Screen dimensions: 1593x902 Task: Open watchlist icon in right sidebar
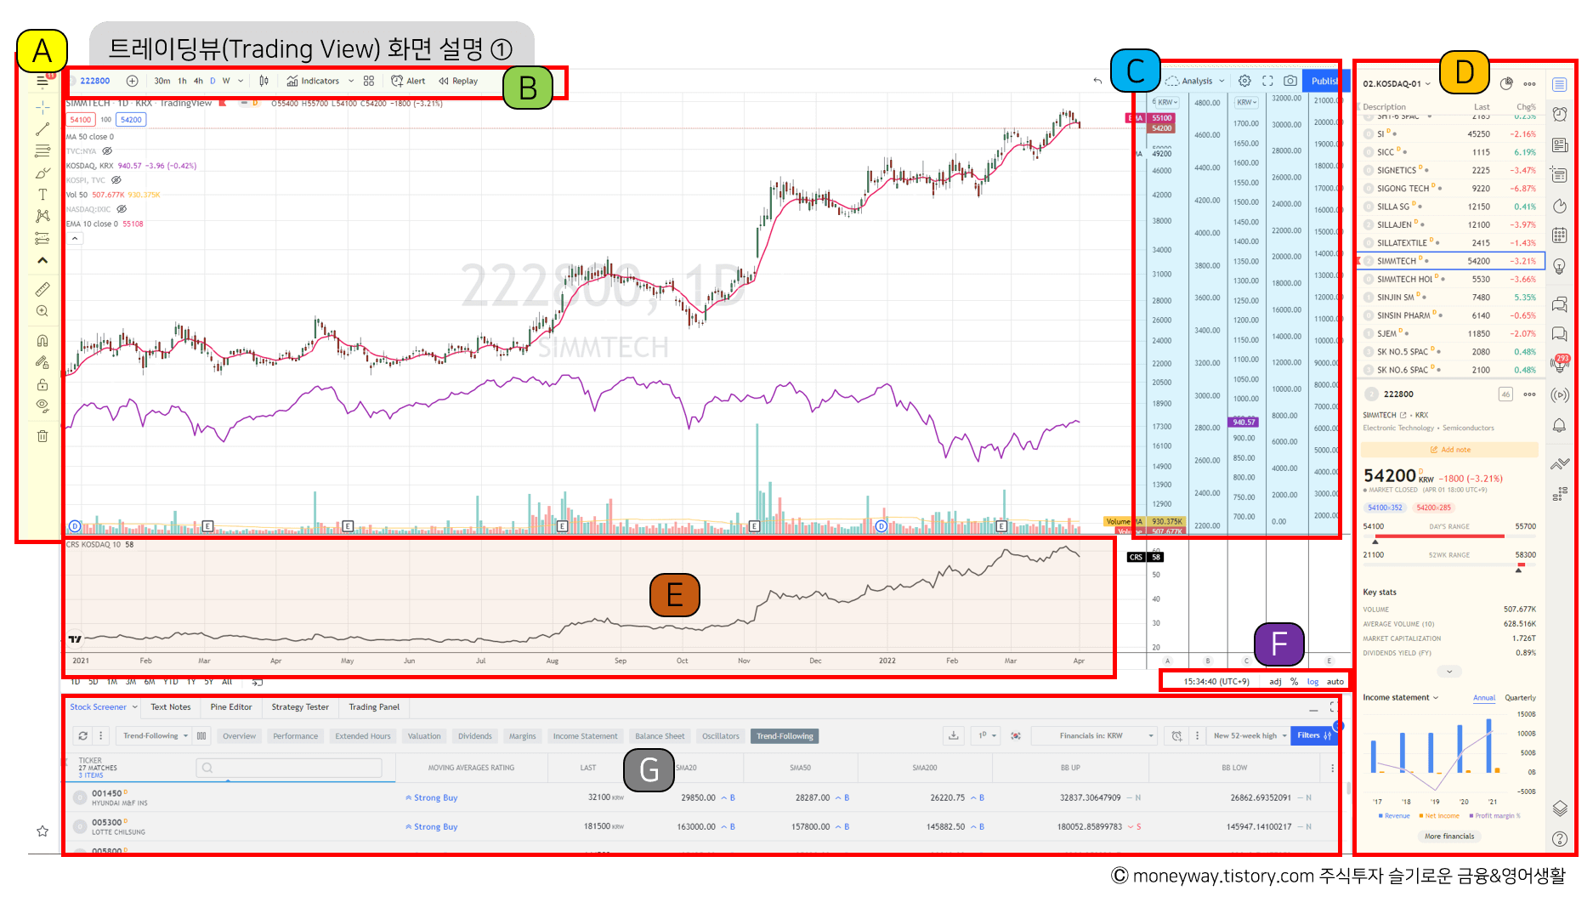[x=1560, y=84]
